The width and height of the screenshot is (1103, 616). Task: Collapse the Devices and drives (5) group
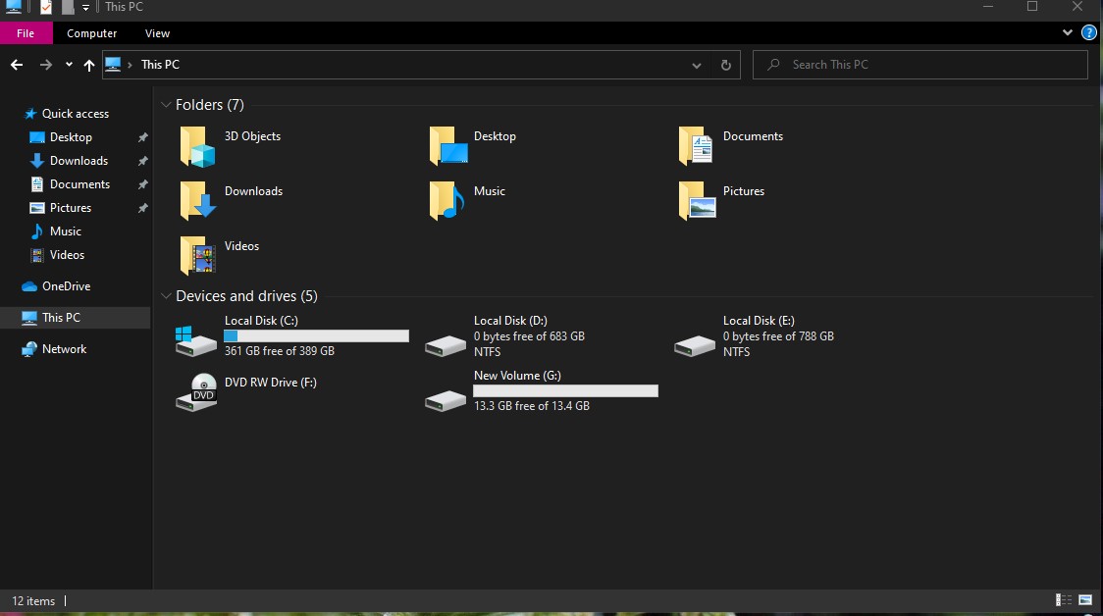pos(166,296)
